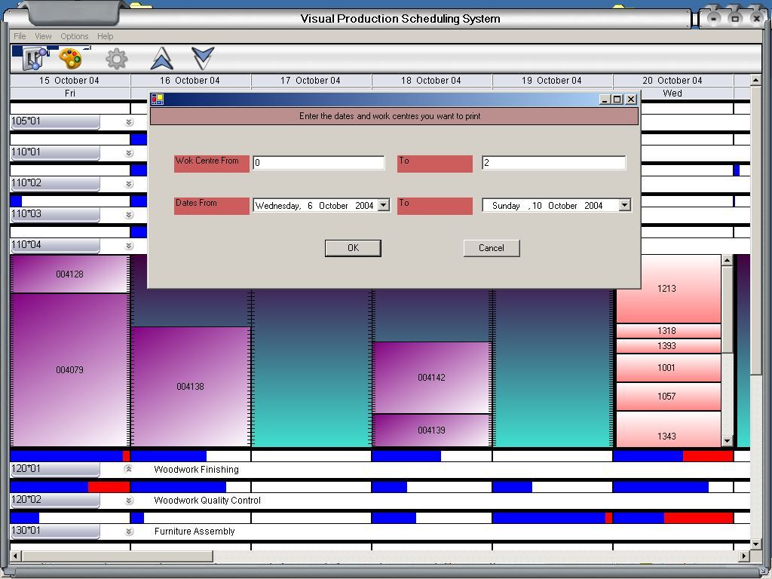Open the Dates To date dropdown
The image size is (772, 579).
[624, 205]
